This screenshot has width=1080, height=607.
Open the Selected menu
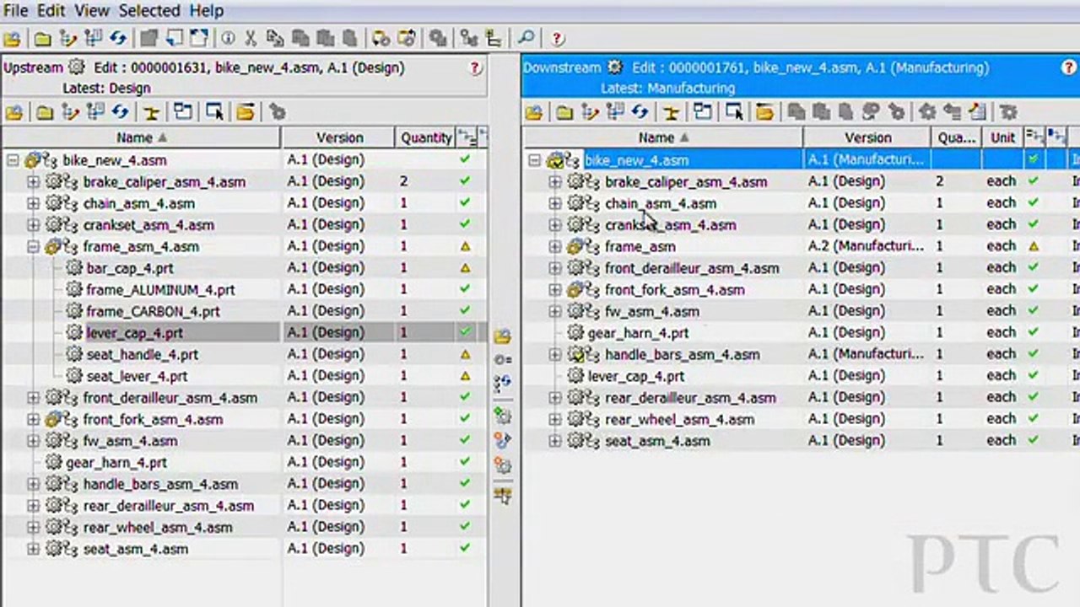(x=149, y=11)
